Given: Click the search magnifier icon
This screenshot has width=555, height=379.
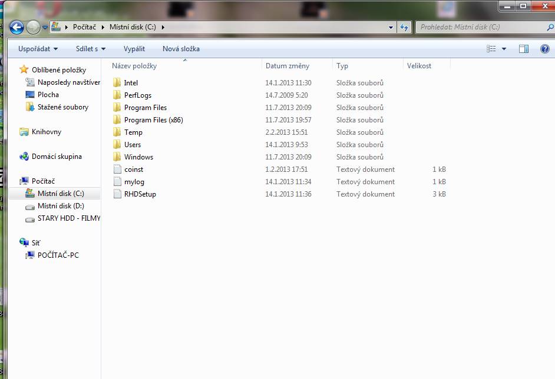Looking at the screenshot, I should click(550, 27).
